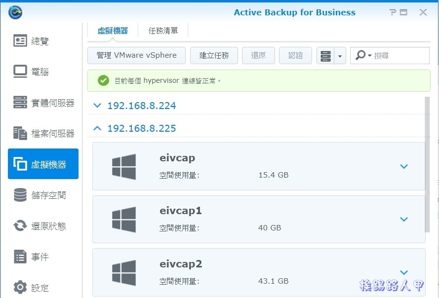Collapse the 192.168.8.225 host group
The height and width of the screenshot is (298, 439).
coord(97,128)
